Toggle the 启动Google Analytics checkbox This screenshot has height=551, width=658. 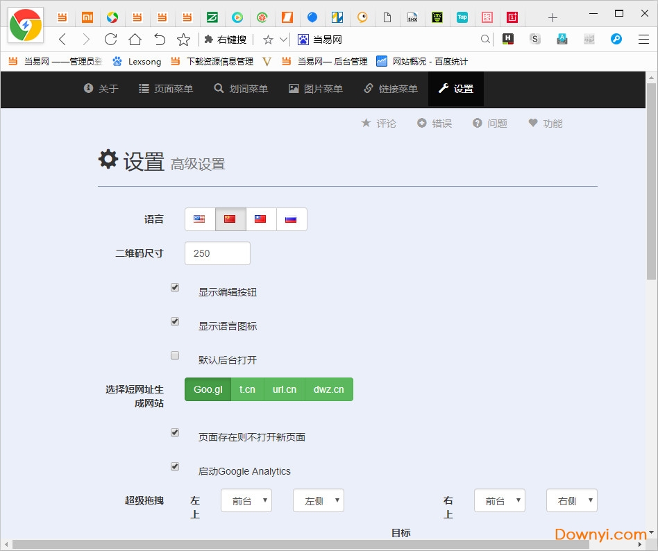point(175,466)
